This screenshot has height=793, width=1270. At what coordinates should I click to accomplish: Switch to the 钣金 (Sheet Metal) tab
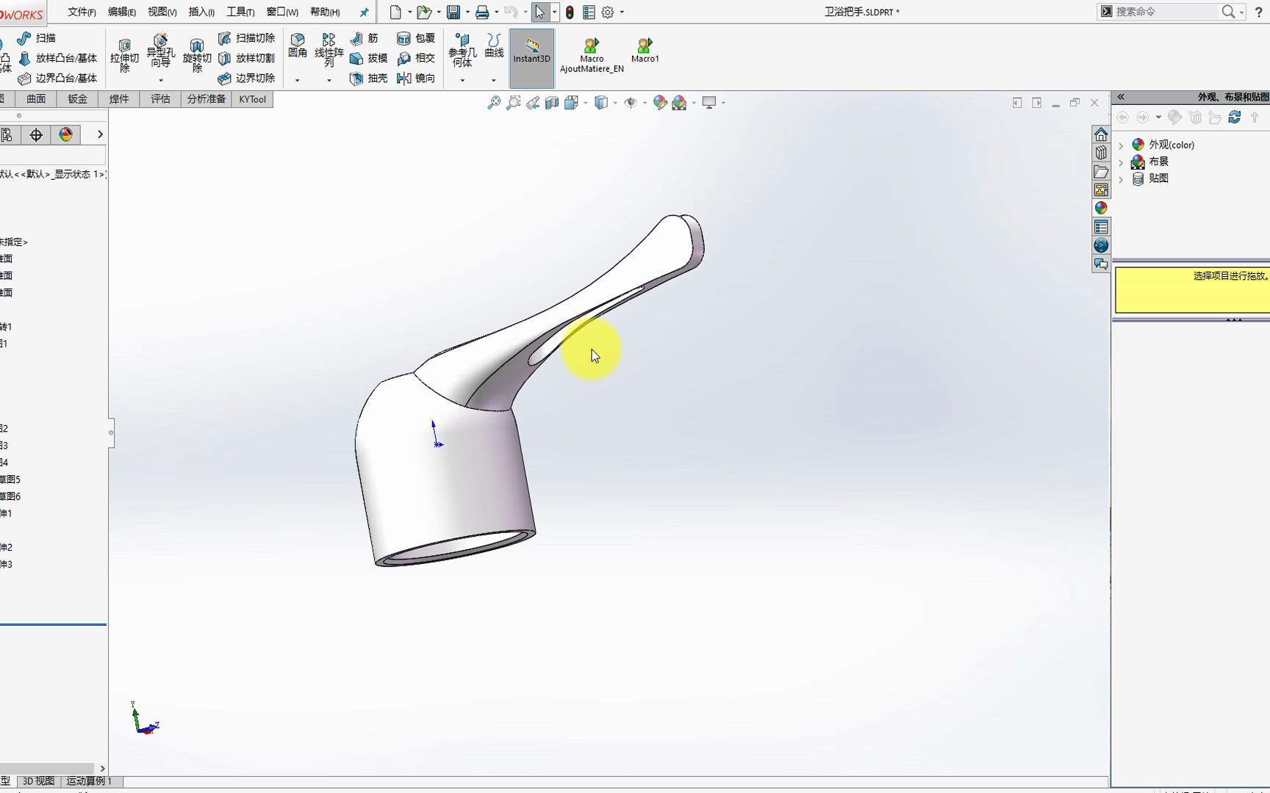coord(76,98)
